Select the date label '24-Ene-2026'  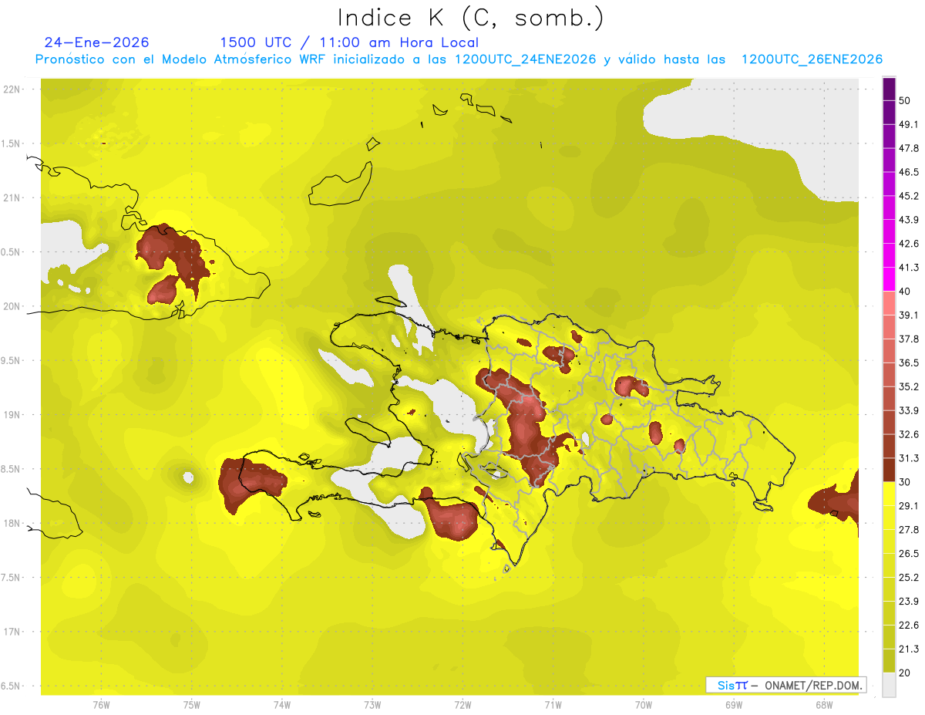pos(97,42)
